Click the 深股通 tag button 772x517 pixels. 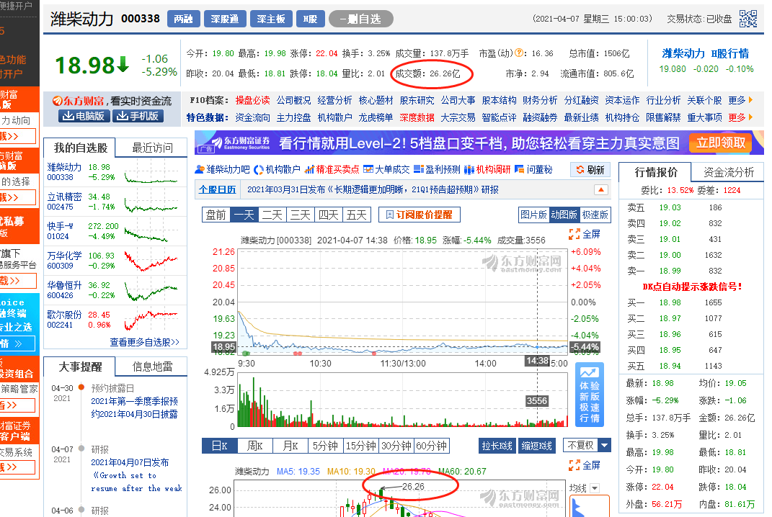[x=224, y=19]
